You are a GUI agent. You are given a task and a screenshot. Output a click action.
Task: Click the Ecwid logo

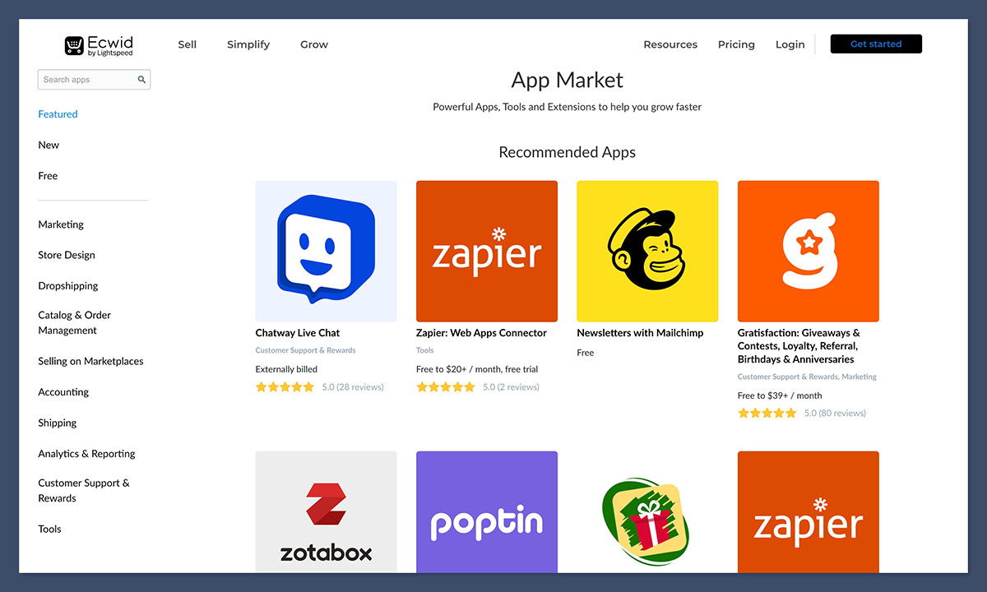(96, 44)
